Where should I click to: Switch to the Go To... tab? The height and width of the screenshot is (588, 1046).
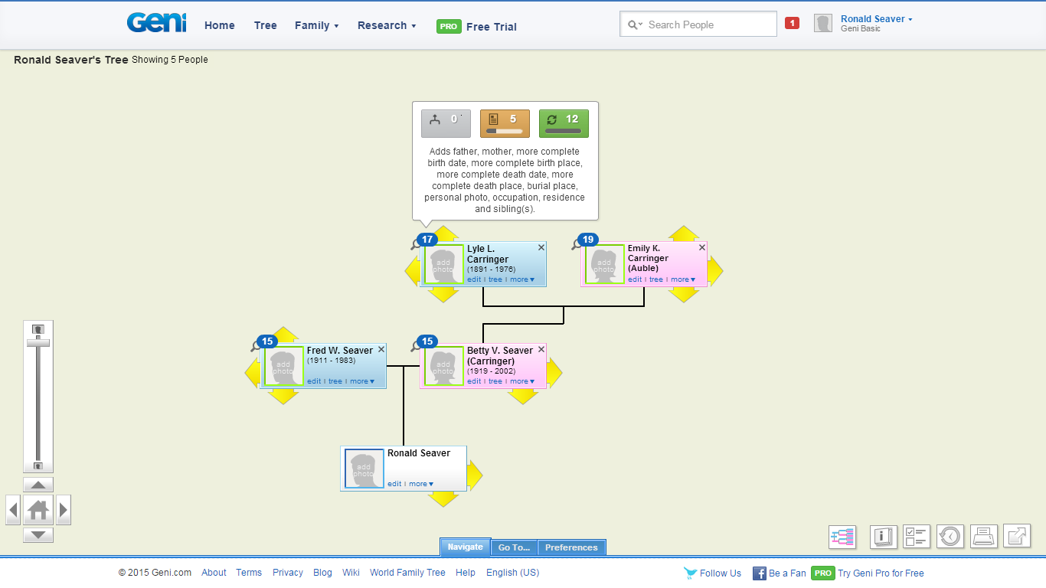pyautogui.click(x=514, y=547)
